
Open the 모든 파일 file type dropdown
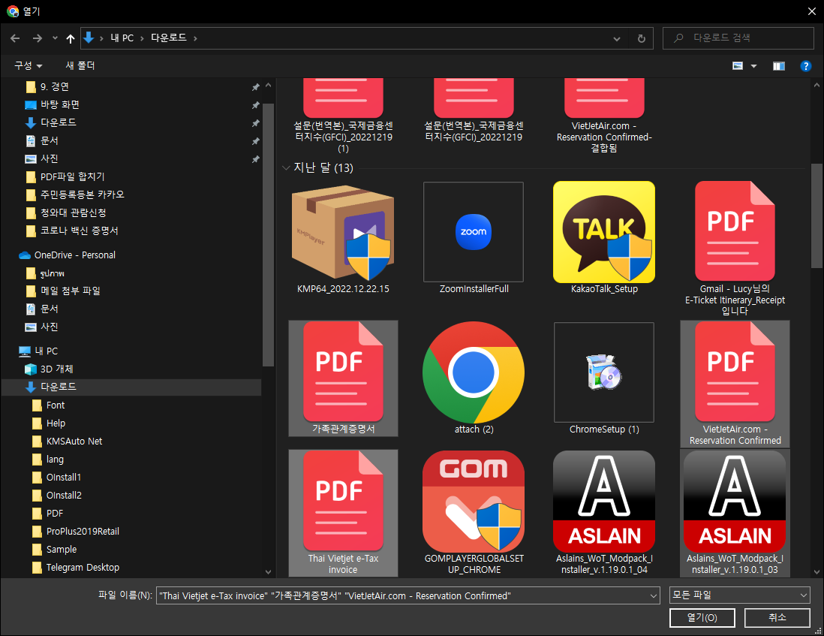point(739,595)
